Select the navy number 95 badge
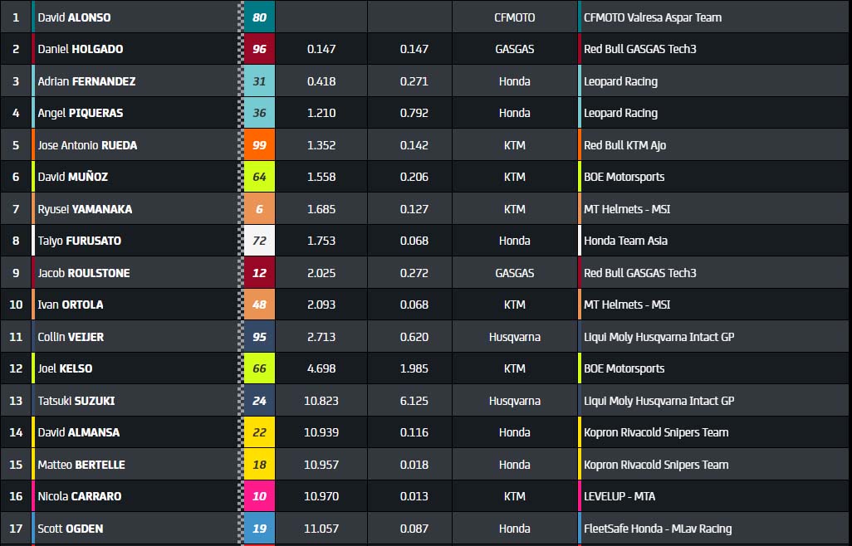The width and height of the screenshot is (852, 546). pyautogui.click(x=259, y=337)
